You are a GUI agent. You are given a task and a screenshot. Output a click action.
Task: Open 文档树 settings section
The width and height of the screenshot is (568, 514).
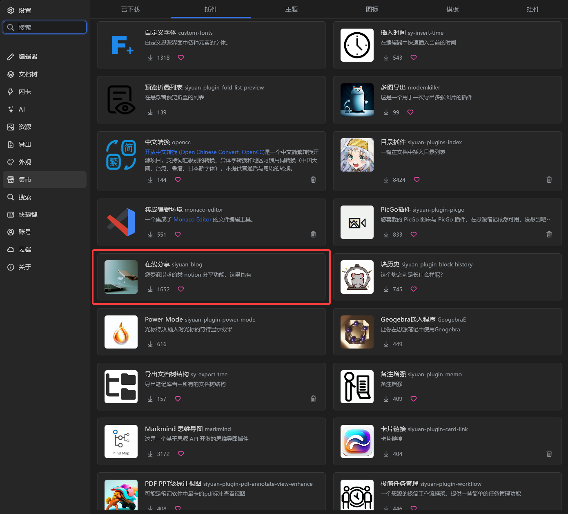click(x=45, y=74)
